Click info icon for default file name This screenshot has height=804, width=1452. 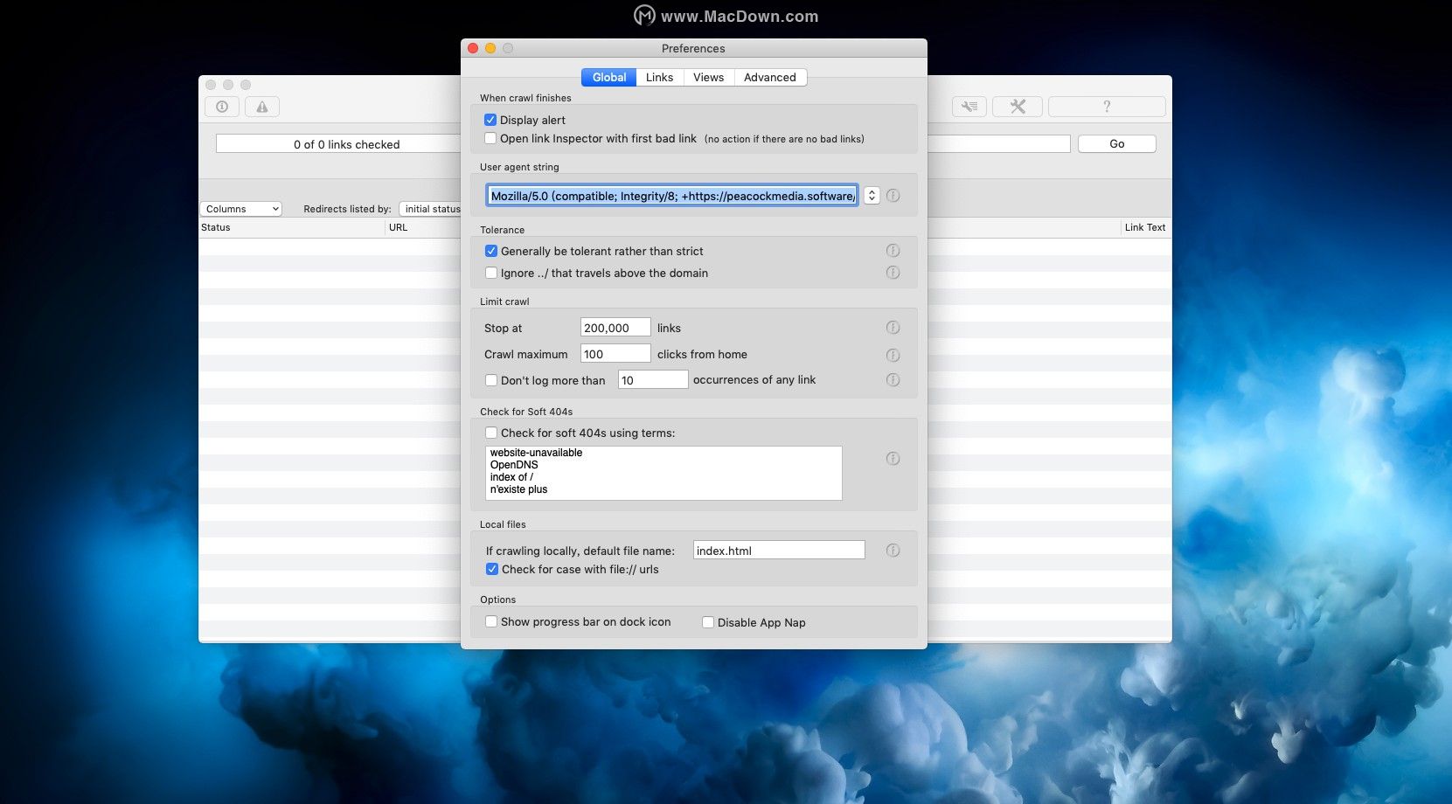893,551
